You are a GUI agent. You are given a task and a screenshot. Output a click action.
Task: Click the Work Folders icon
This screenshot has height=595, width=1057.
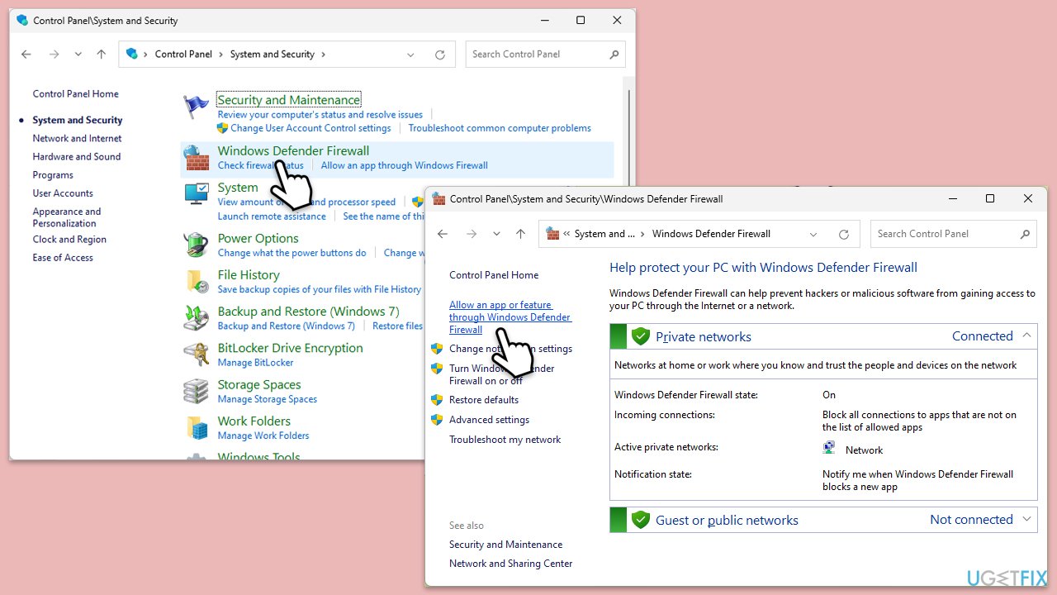[197, 427]
